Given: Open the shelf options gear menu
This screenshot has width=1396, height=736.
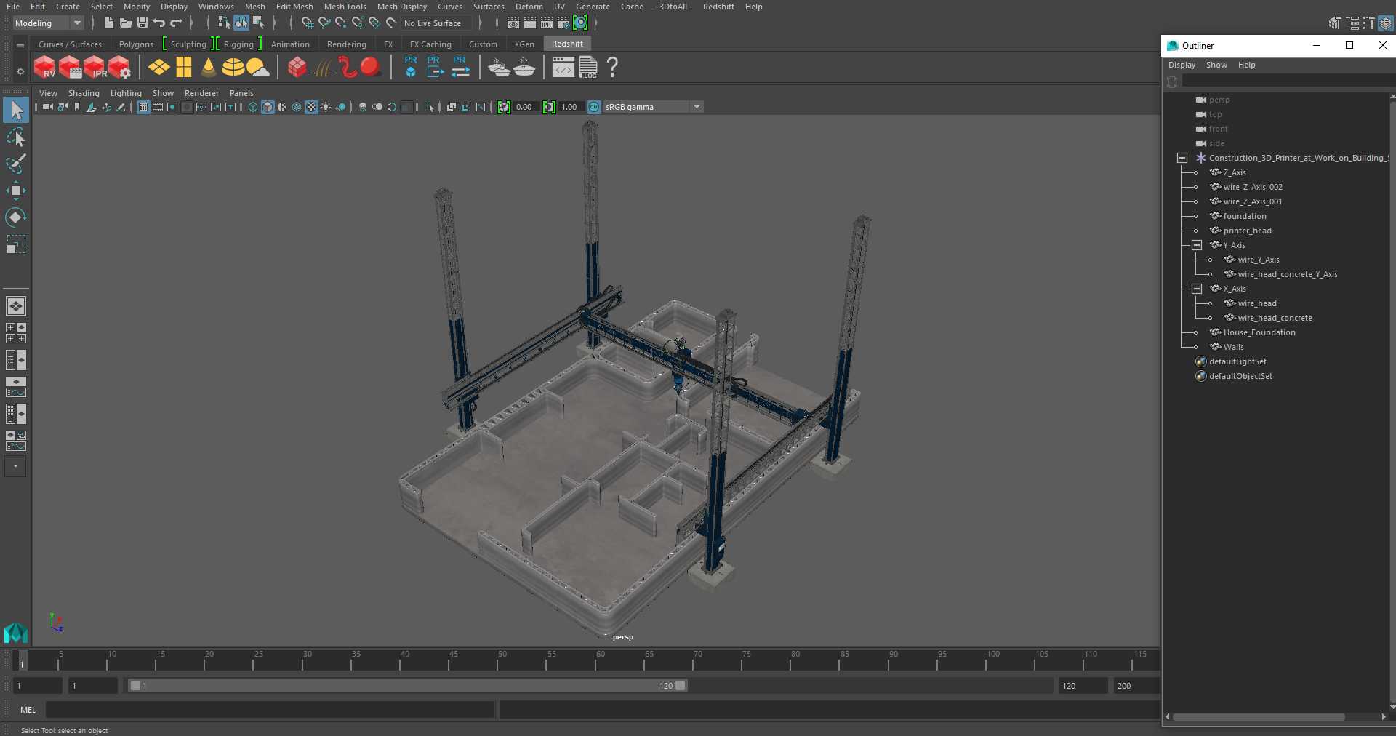Looking at the screenshot, I should [x=20, y=71].
